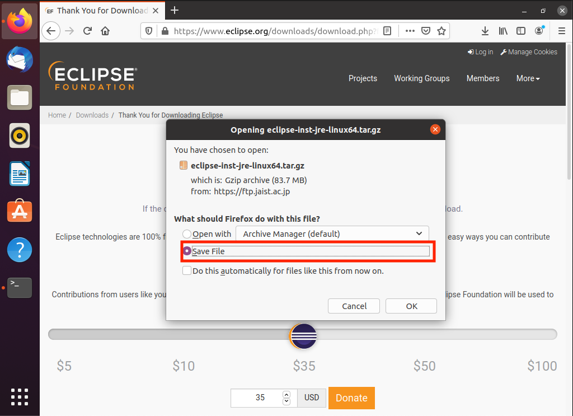Show the Firefox sidebars
The image size is (573, 416).
[521, 31]
